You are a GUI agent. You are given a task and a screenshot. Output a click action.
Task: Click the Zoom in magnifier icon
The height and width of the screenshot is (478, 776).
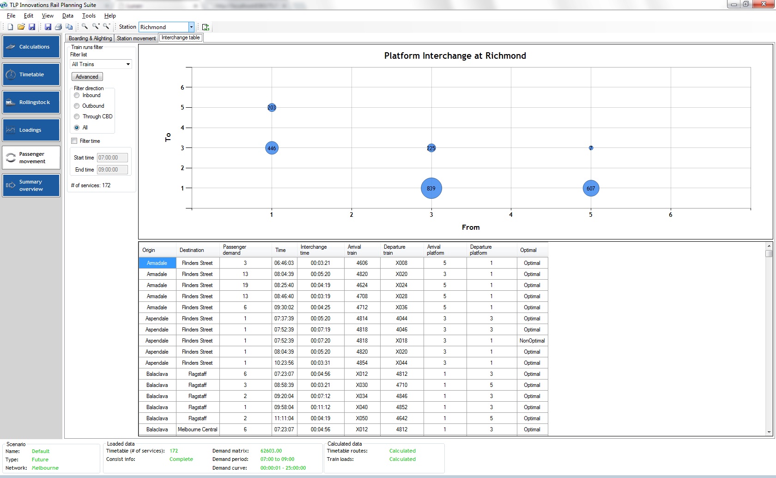(96, 27)
